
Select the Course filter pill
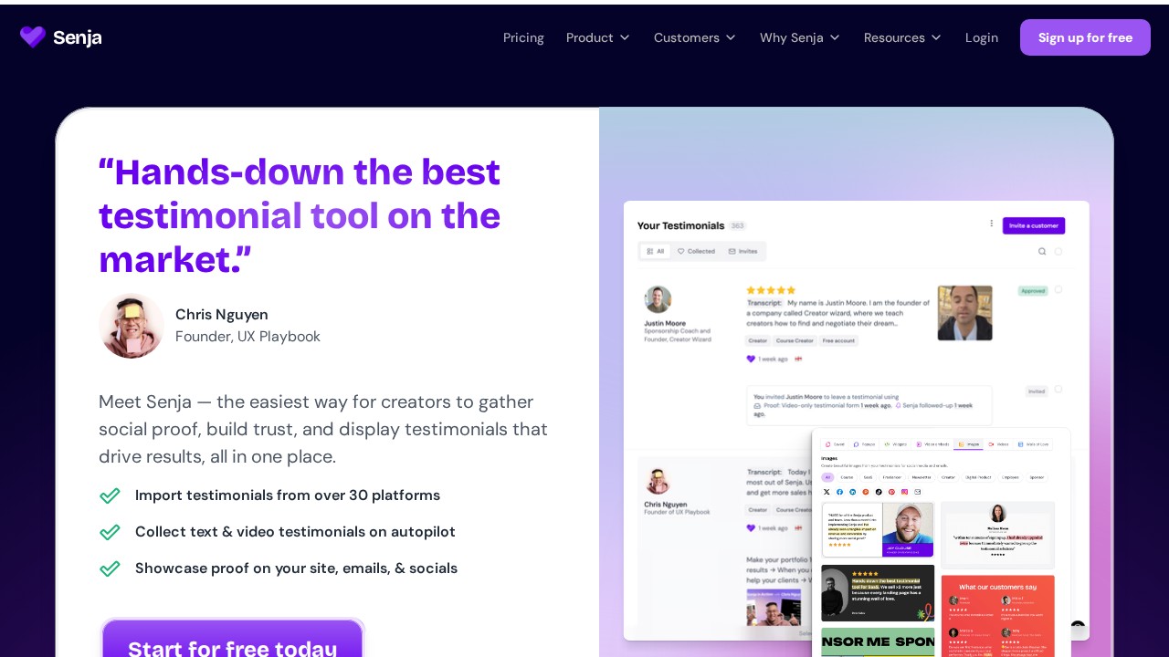tap(847, 477)
